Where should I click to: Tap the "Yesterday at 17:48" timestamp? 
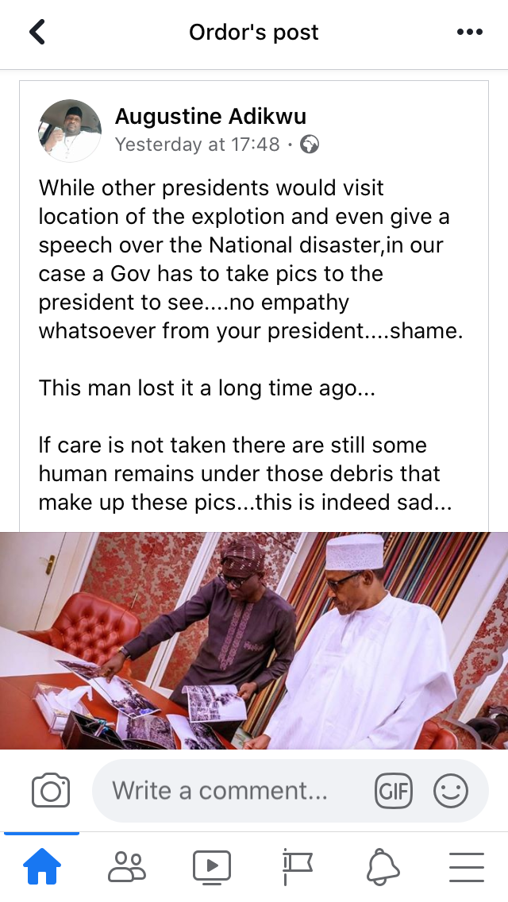tap(198, 145)
